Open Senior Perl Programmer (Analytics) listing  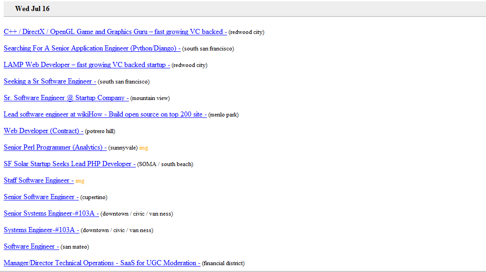tap(55, 147)
